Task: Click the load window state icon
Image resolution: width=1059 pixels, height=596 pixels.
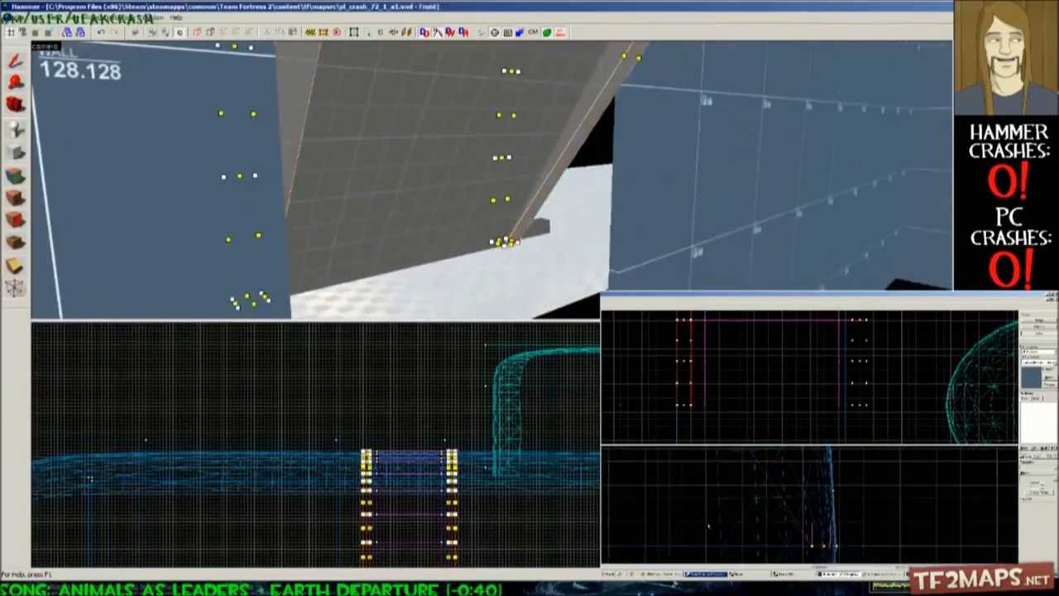Action: click(67, 32)
